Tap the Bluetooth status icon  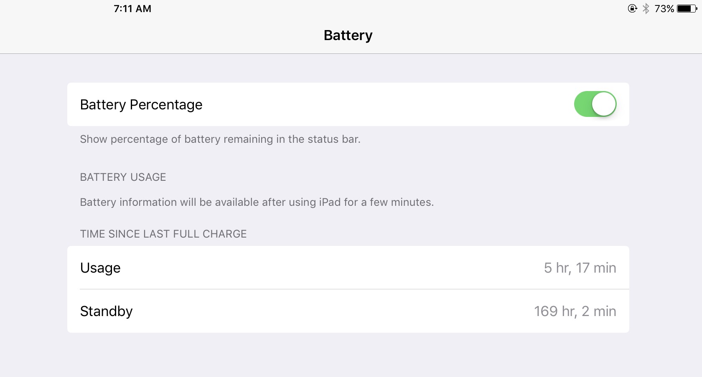[646, 8]
